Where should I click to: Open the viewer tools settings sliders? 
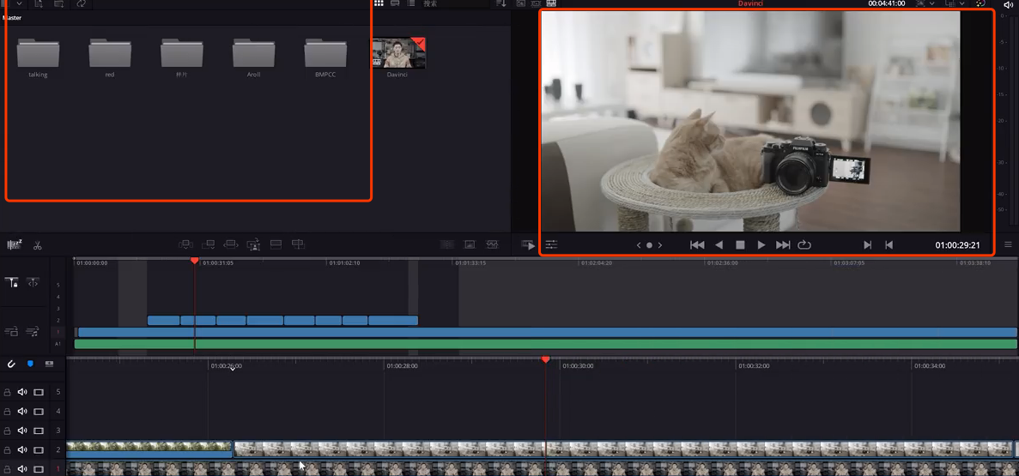click(x=551, y=244)
